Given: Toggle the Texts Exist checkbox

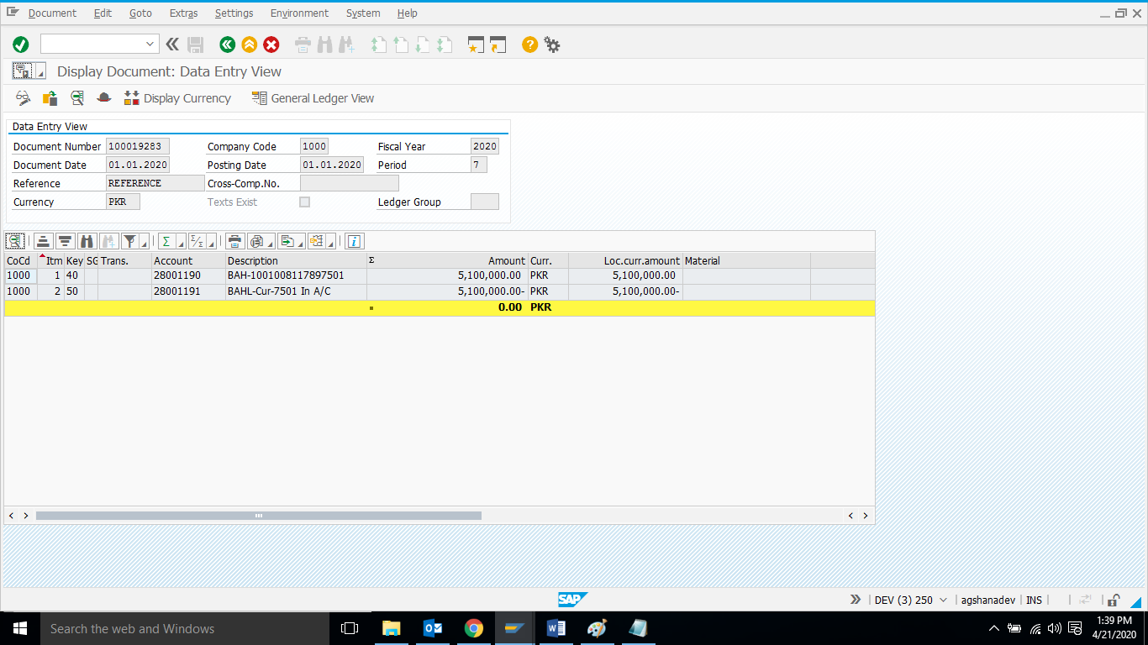Looking at the screenshot, I should click(304, 202).
